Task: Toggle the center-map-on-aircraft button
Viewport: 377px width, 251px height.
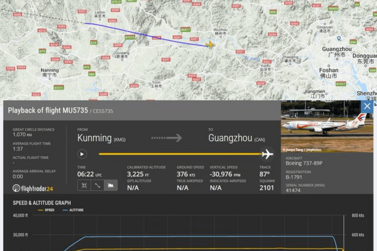Action: click(x=84, y=185)
